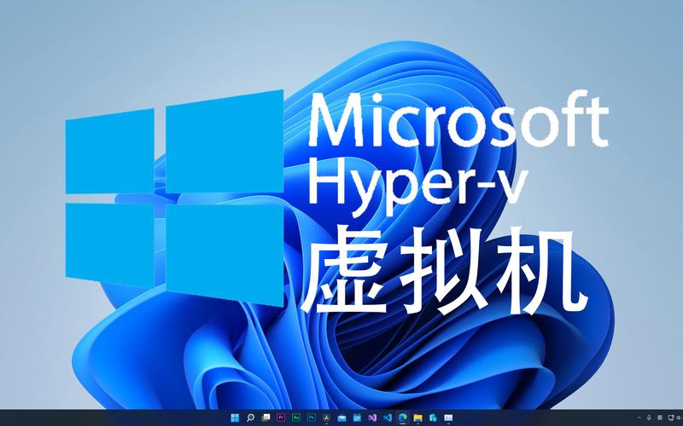This screenshot has width=683, height=426.
Task: Open File Explorer from taskbar
Action: click(418, 417)
